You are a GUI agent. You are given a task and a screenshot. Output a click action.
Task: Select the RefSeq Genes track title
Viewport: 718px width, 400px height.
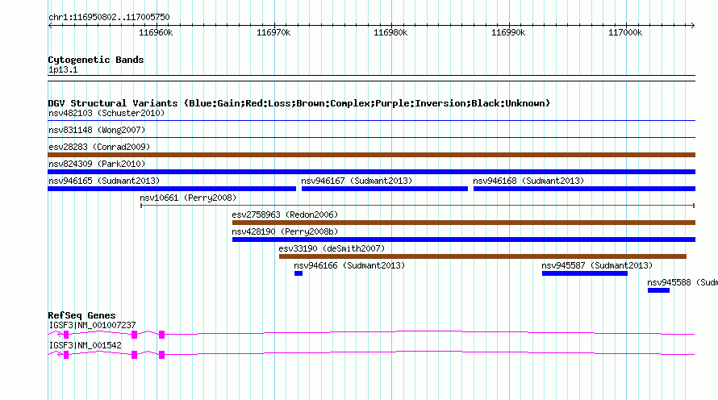point(81,315)
